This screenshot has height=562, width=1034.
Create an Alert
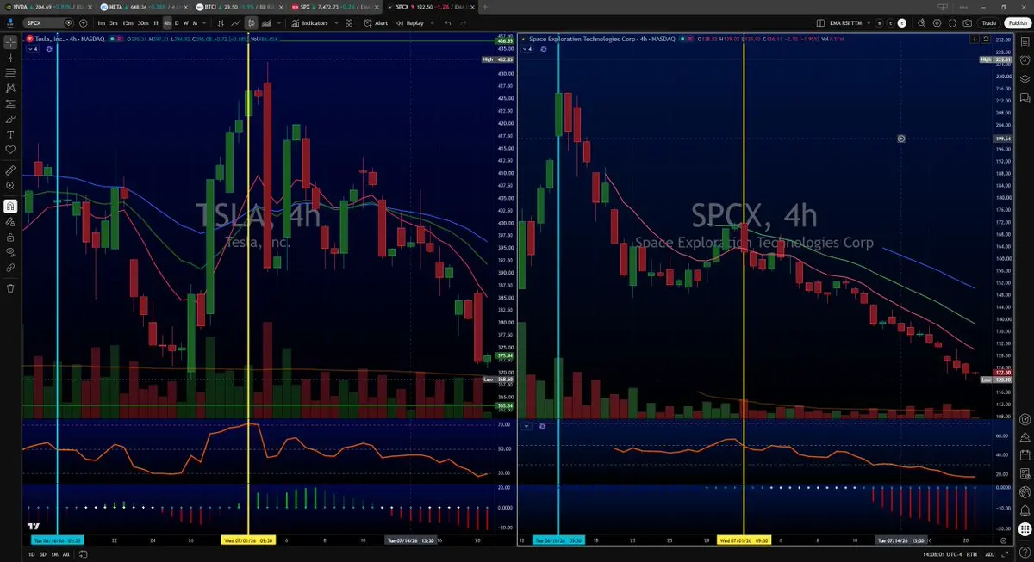(376, 22)
